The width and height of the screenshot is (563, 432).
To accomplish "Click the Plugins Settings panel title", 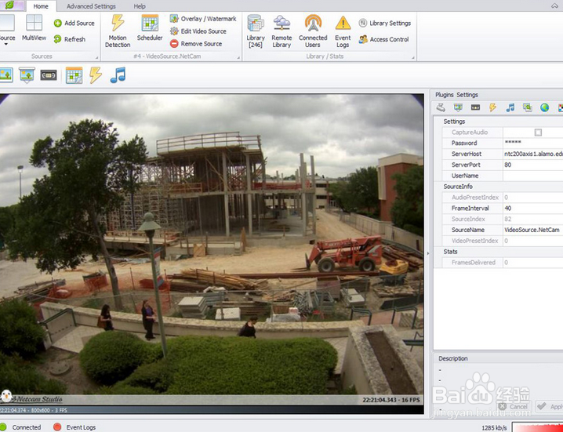I will click(456, 95).
